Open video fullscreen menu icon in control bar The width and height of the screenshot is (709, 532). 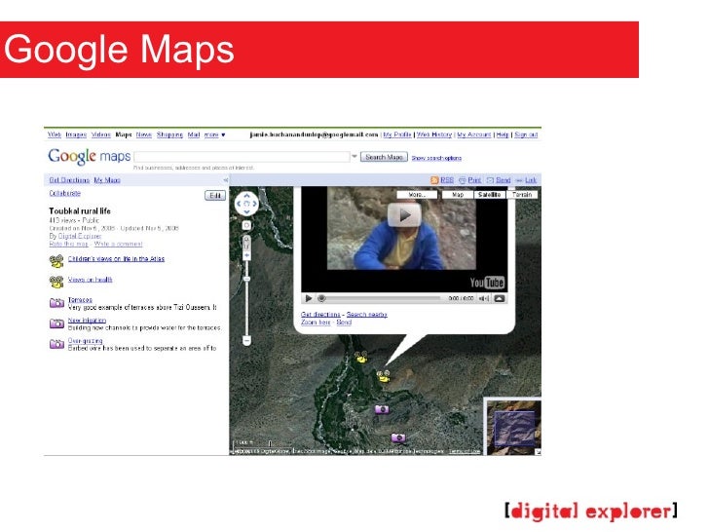500,298
